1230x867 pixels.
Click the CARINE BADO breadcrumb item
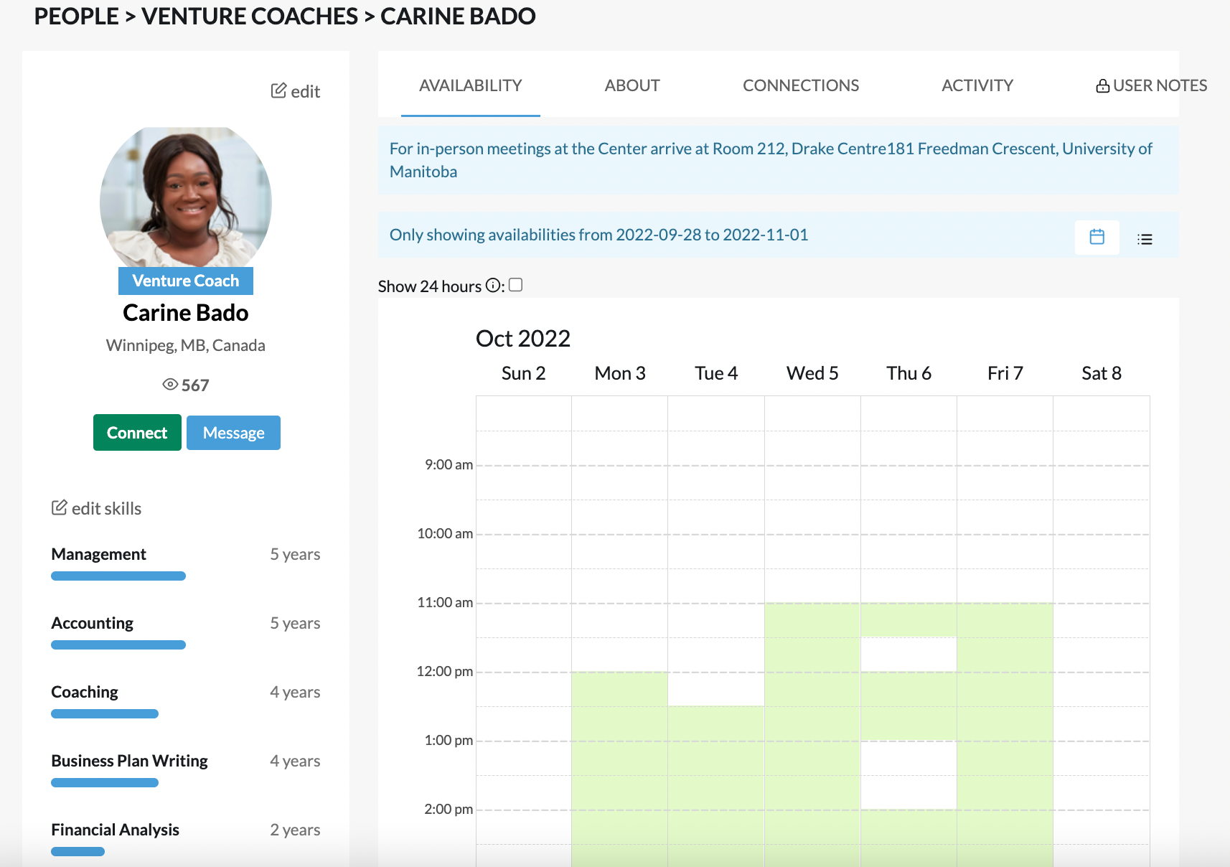click(x=458, y=16)
